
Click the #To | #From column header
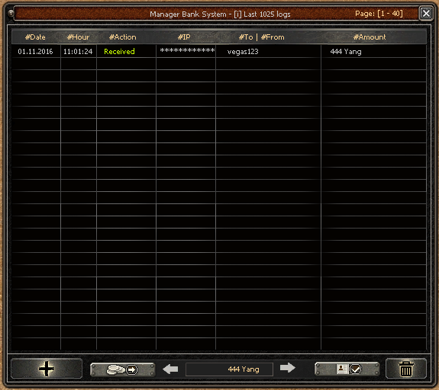click(262, 37)
